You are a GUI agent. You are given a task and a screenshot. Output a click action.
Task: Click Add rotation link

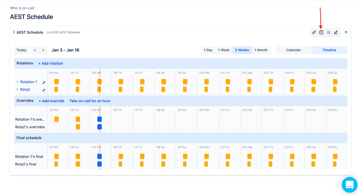pos(51,64)
